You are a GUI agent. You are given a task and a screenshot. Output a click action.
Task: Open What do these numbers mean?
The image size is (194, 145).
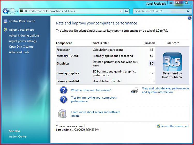[x=91, y=90]
